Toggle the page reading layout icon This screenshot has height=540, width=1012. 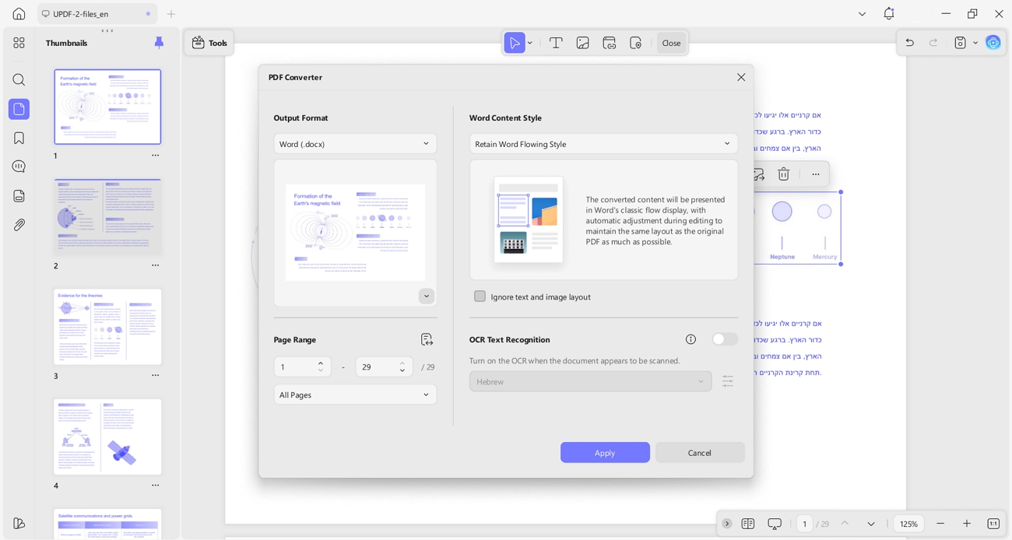tap(748, 524)
